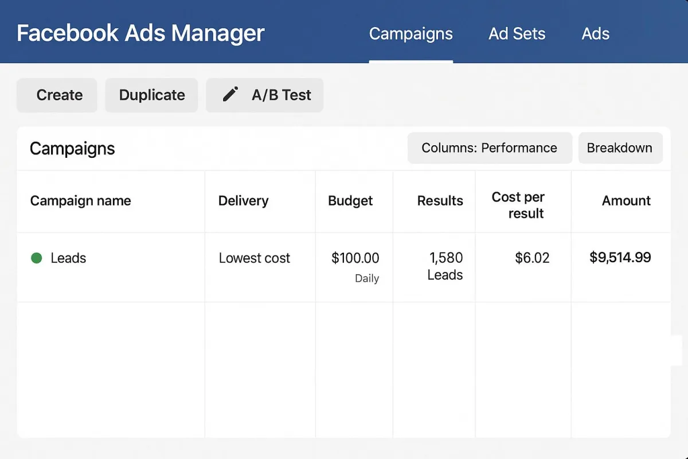Switch to the Campaigns tab
Image resolution: width=688 pixels, height=459 pixels.
(x=411, y=34)
